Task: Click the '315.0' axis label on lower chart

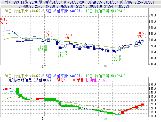Action: [x=153, y=112]
